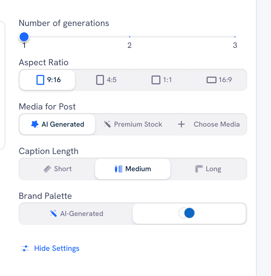This screenshot has width=271, height=276.
Task: Select Long caption length
Action: [x=208, y=169]
